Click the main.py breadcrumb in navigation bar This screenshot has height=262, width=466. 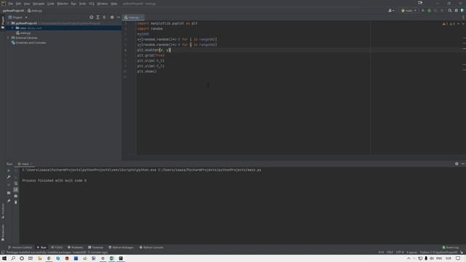click(x=35, y=10)
